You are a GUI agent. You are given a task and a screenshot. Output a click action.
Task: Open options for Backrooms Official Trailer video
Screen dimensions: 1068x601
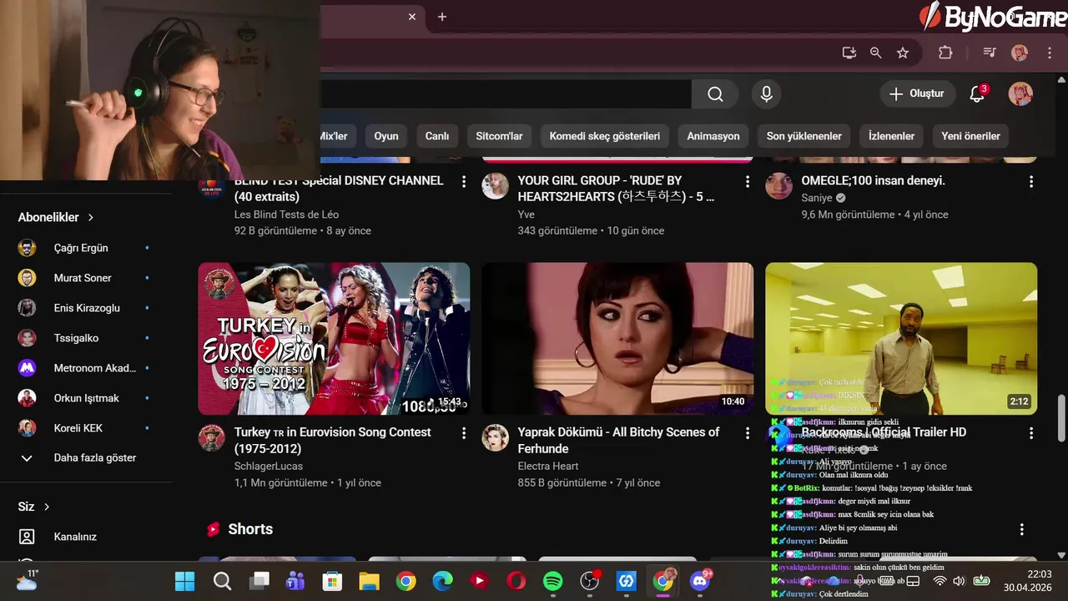[1031, 433]
